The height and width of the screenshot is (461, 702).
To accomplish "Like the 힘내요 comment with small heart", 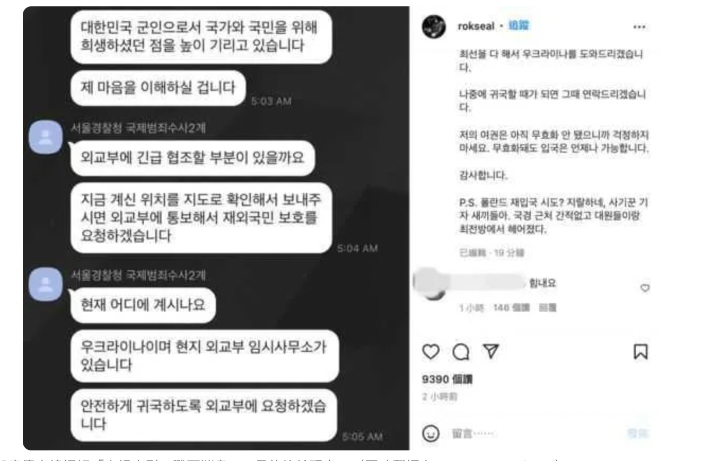I will click(645, 288).
